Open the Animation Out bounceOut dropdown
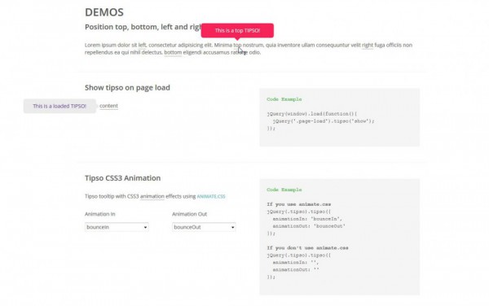Viewport: 489px width, 306px height. [204, 227]
